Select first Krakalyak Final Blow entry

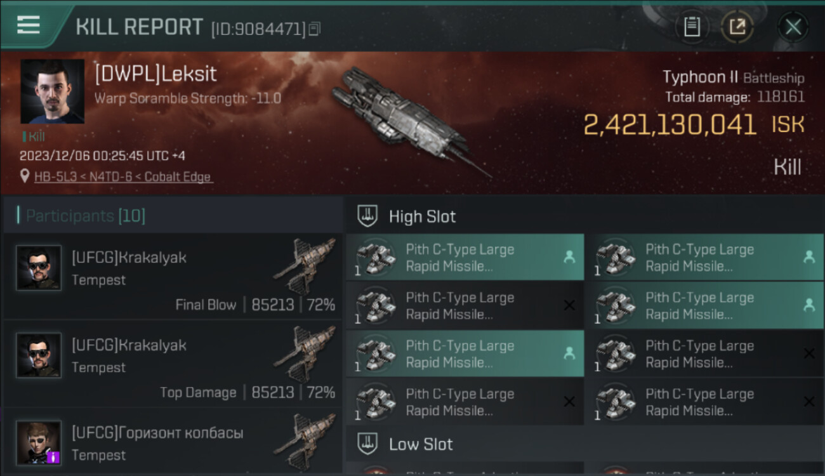[x=173, y=277]
